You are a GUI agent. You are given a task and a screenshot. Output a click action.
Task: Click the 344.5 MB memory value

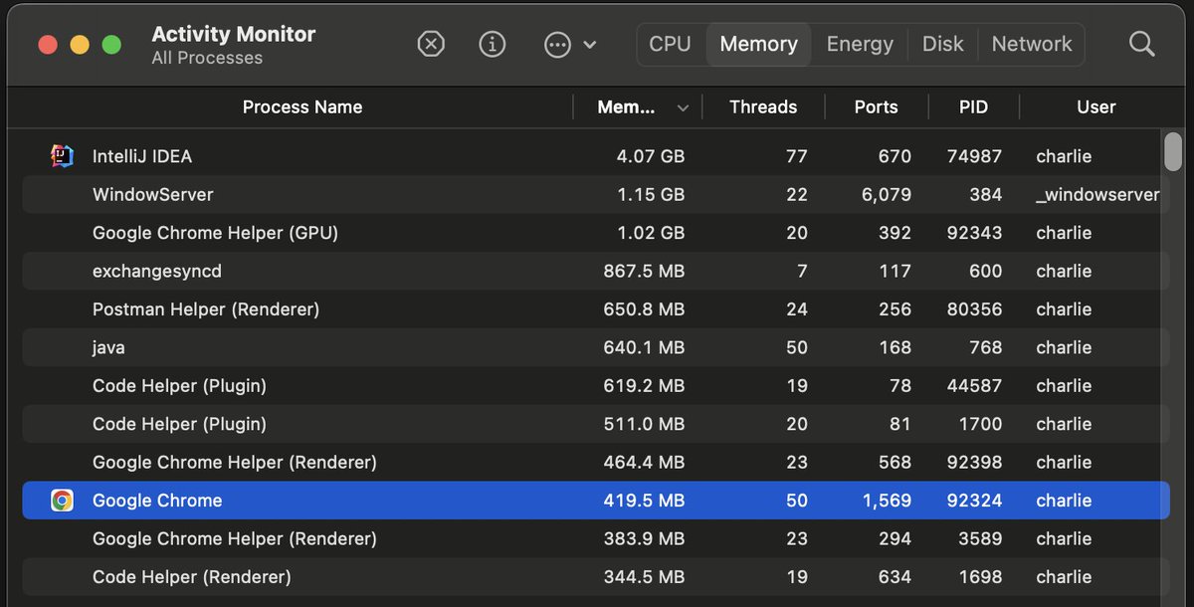(x=644, y=577)
